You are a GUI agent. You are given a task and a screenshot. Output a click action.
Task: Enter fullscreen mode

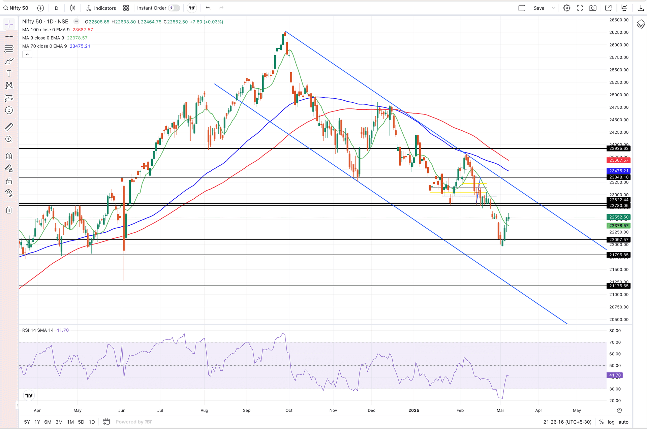[x=580, y=8]
